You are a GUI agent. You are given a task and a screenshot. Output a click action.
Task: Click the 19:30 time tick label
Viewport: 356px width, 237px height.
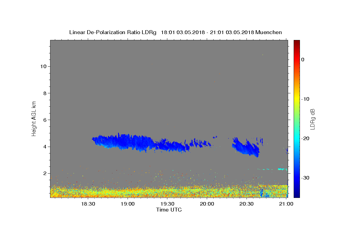tap(167, 204)
